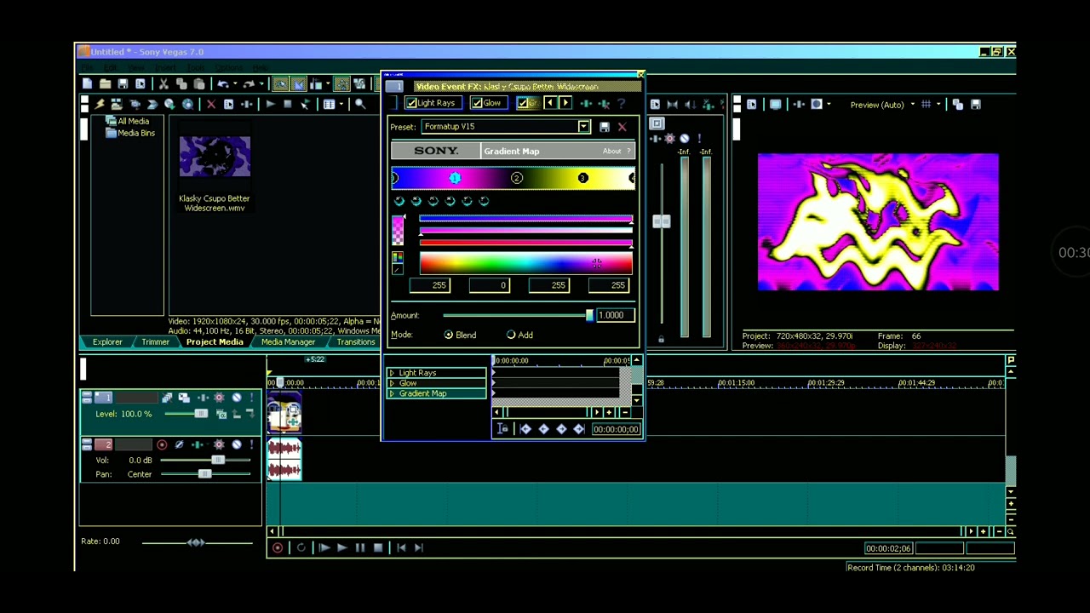Viewport: 1090px width, 613px height.
Task: Click the Save preset floppy icon
Action: pyautogui.click(x=605, y=127)
